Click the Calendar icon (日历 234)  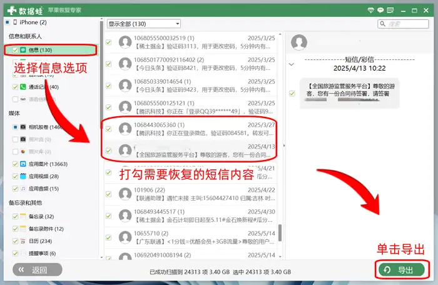click(x=23, y=241)
